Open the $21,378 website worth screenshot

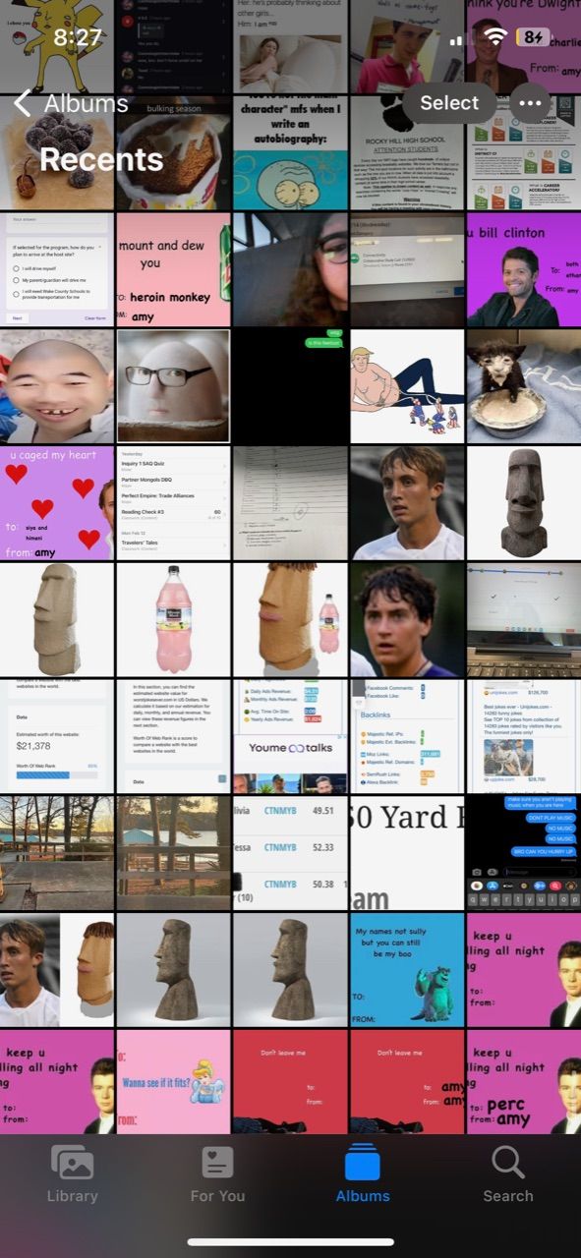pyautogui.click(x=56, y=736)
